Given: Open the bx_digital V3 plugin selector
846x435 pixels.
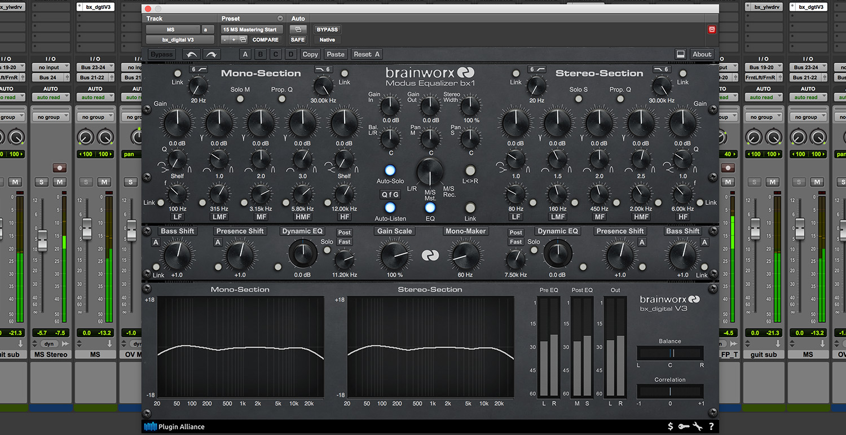Looking at the screenshot, I should pos(180,39).
